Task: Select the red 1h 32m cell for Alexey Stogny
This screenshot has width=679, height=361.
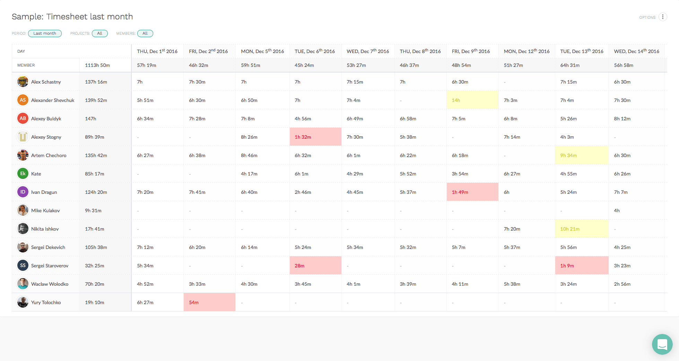Action: 315,137
